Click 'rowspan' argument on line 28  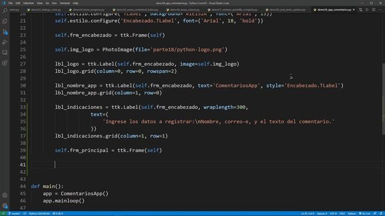(158, 71)
